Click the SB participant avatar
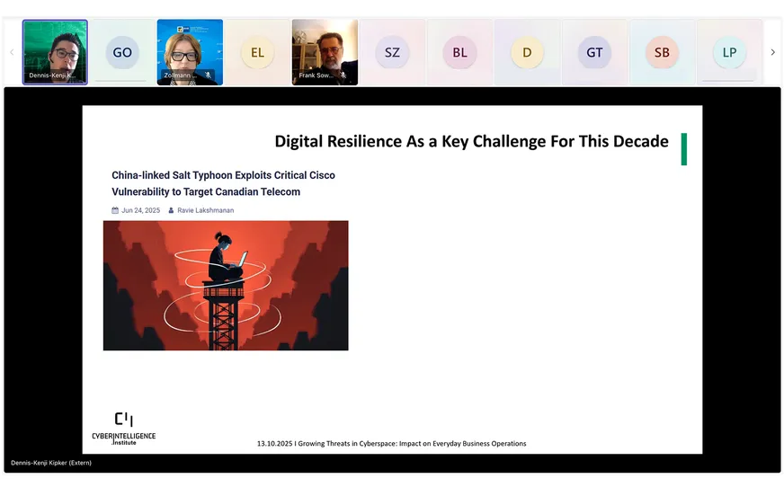784x496 pixels. pos(662,52)
